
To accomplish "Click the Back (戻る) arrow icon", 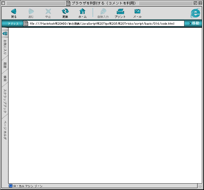I will (14, 12).
